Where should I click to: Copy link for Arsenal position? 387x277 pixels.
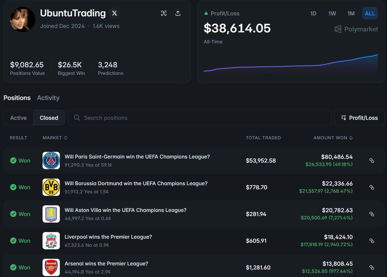coord(372,268)
